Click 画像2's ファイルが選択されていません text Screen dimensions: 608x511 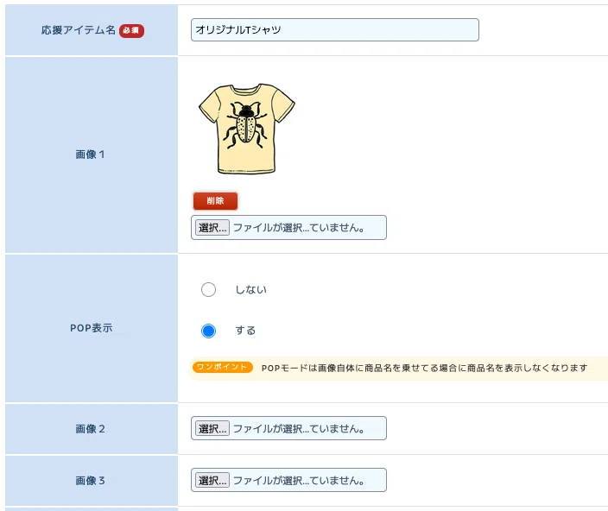point(298,429)
